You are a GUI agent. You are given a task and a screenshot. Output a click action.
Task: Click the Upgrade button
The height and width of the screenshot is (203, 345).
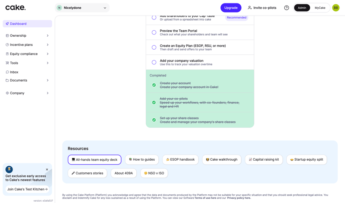point(231,8)
